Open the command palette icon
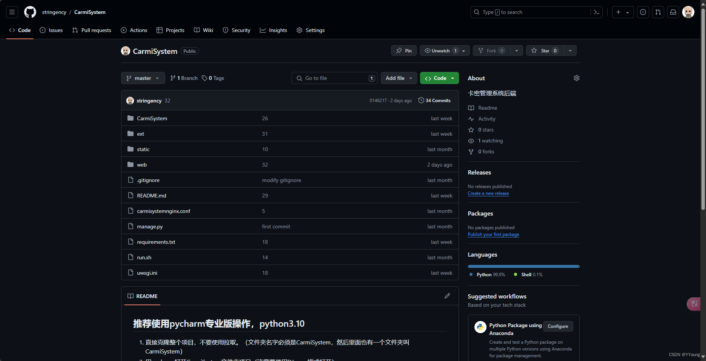Image resolution: width=706 pixels, height=361 pixels. (596, 12)
